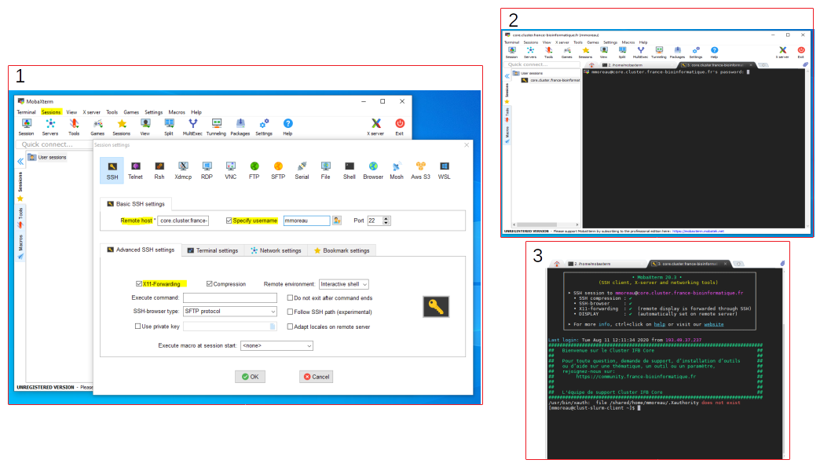831x467 pixels.
Task: Select the Browser session icon
Action: pos(373,170)
